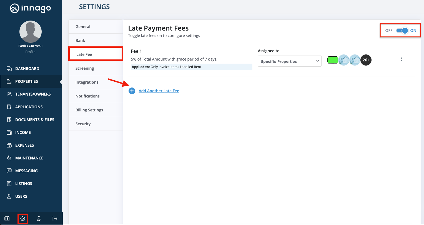Click the blue plus icon to add fee

[132, 91]
